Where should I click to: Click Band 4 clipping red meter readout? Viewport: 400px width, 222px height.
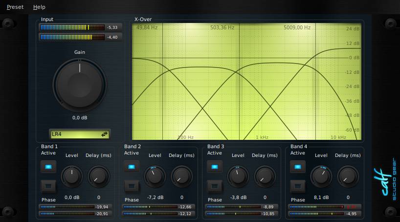352,207
